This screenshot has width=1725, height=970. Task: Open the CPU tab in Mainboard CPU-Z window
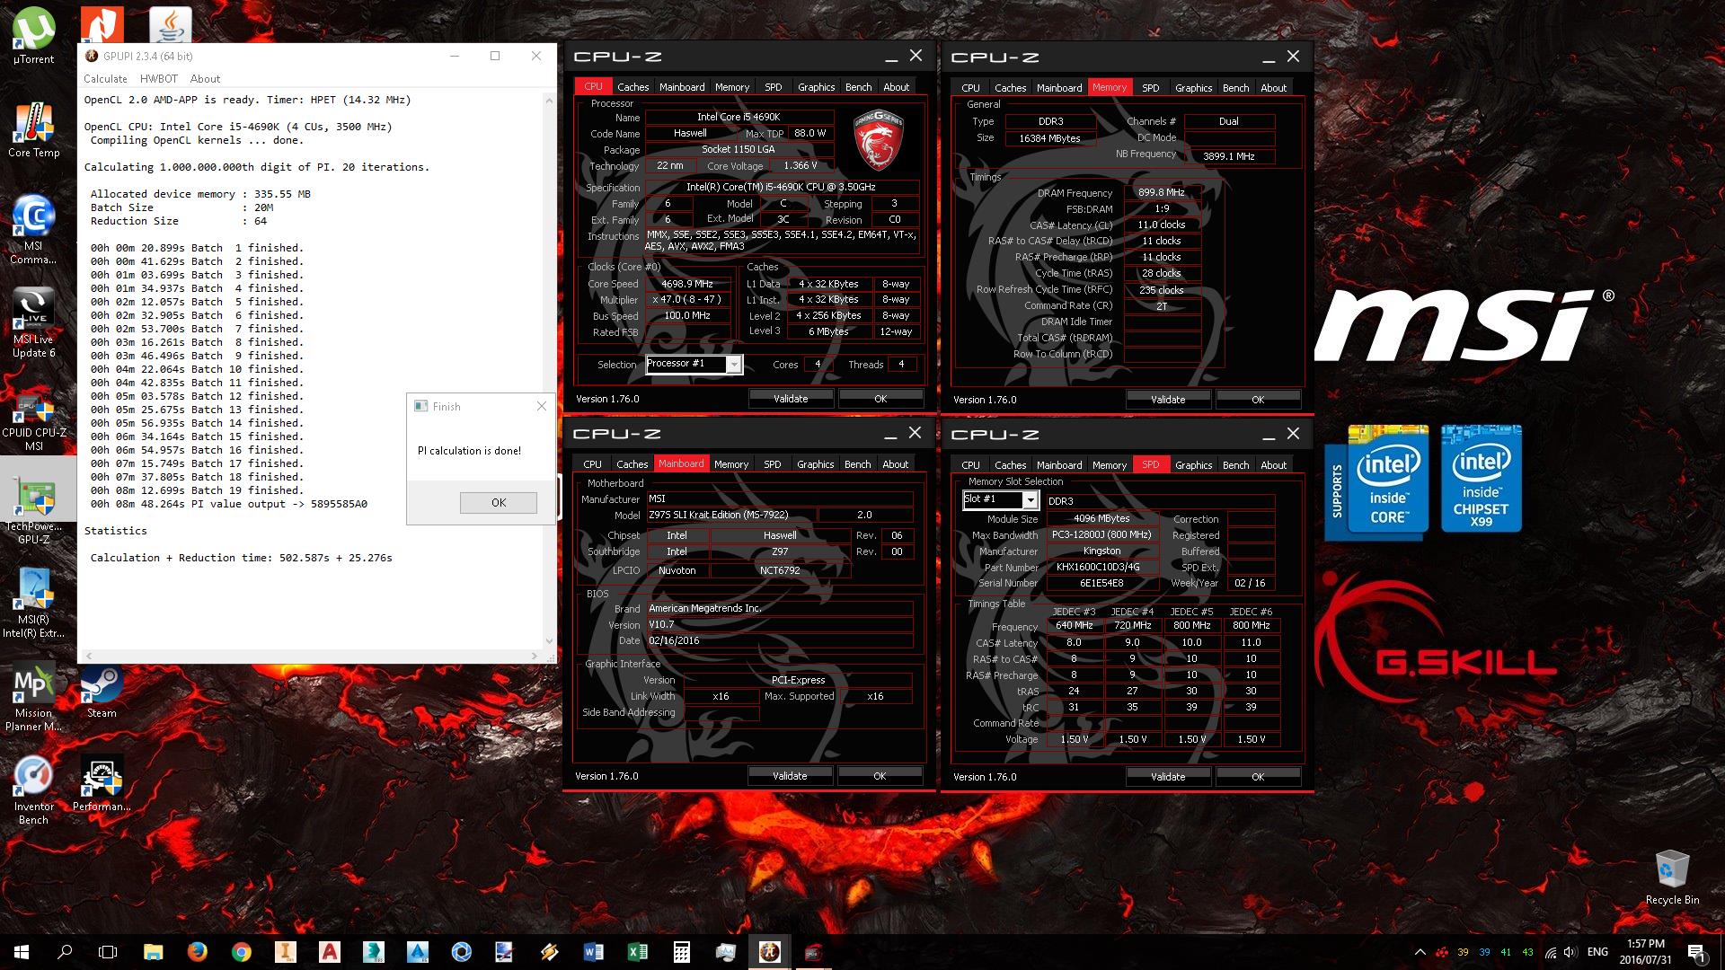click(592, 464)
